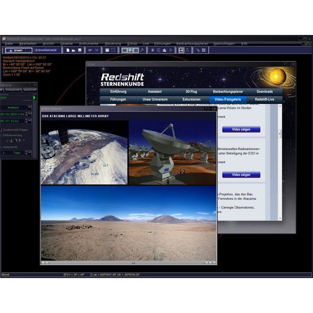Viewport: 313px width, 313px height.
Task: Open the Objekte menu
Action: point(66,43)
